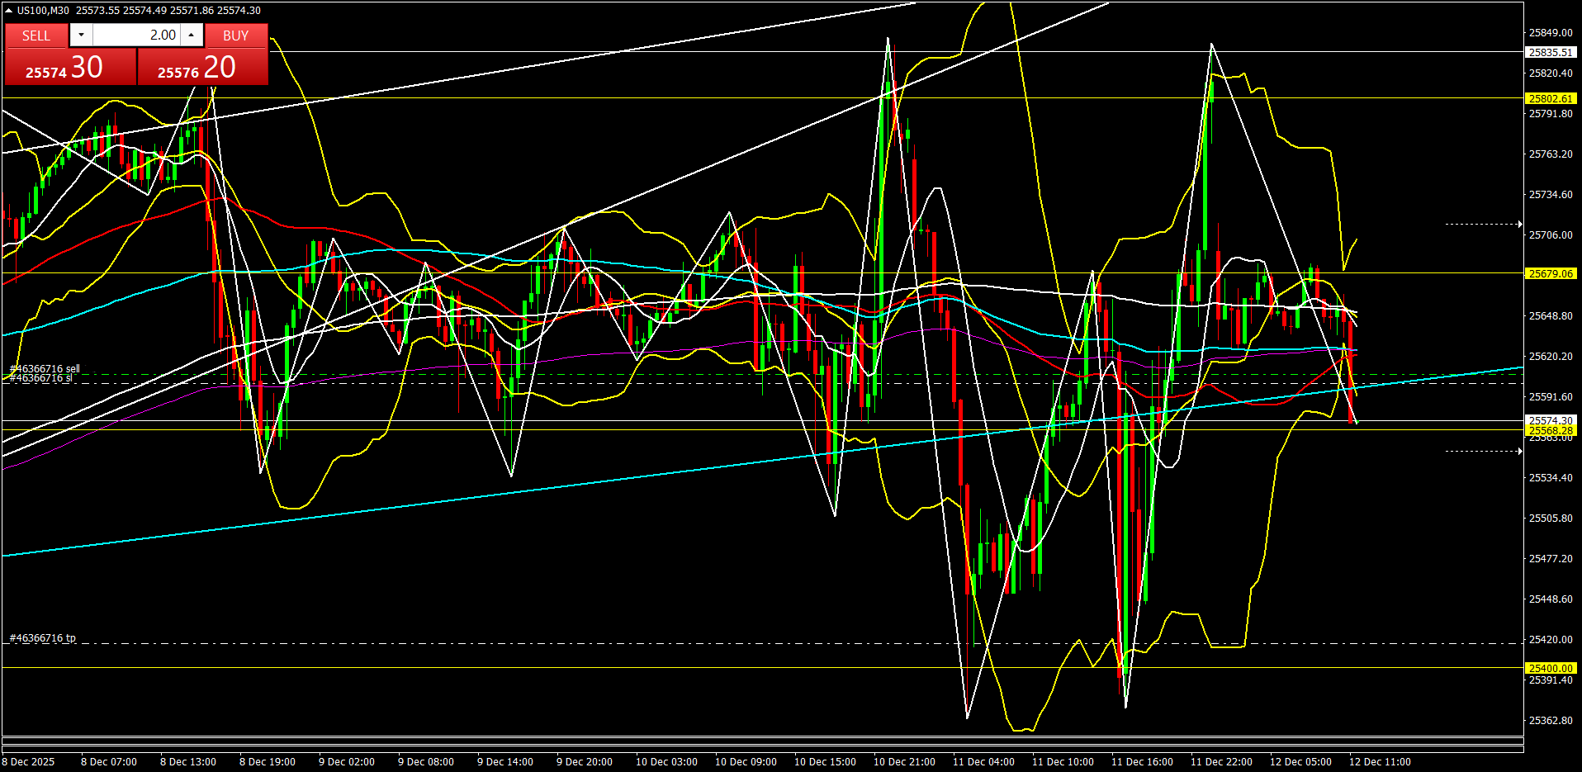Click the current price 25574.30 label

pos(1550,420)
